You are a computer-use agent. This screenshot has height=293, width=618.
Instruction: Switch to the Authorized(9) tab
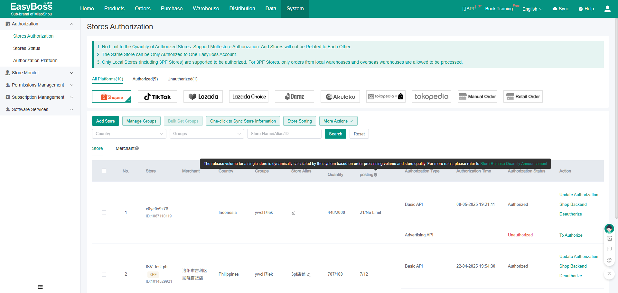[145, 79]
